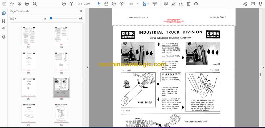Expand the right tools pane arrow

point(264,67)
